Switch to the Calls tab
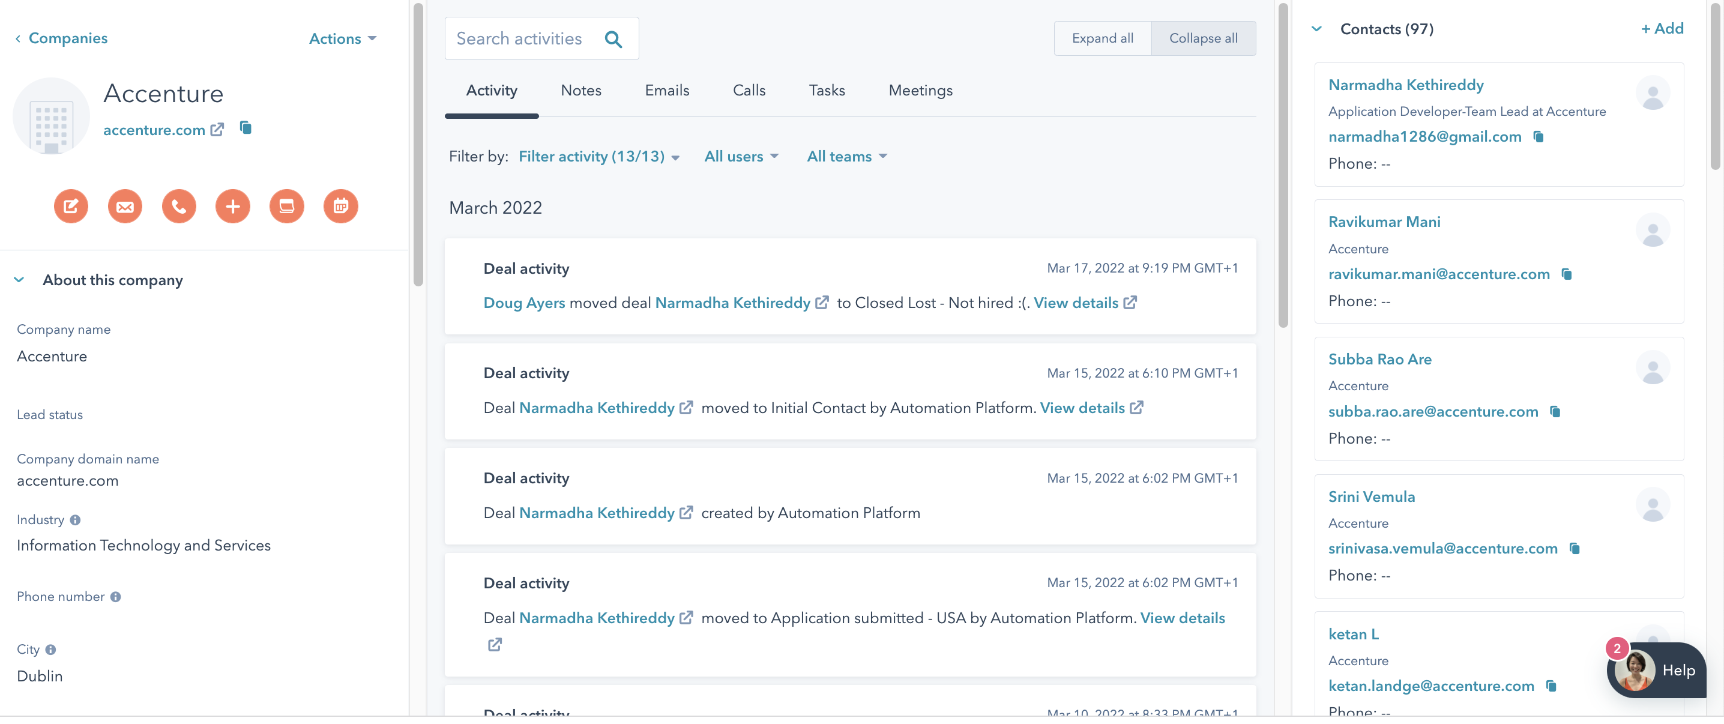The width and height of the screenshot is (1724, 724). point(749,90)
